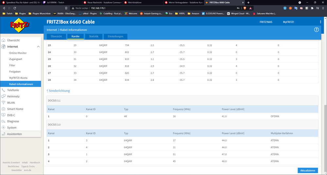Open the three-dot menu in FRITZ!Box header
327x175 pixels.
coord(320,22)
